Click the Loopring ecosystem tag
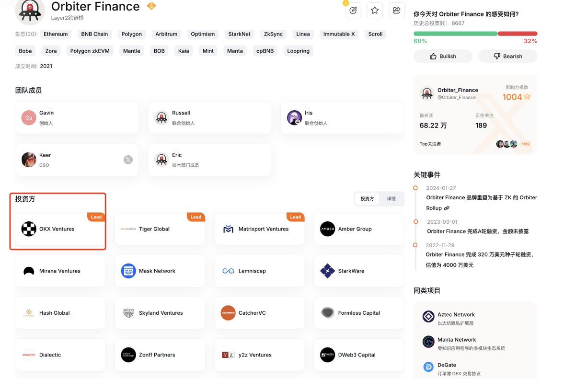This screenshot has width=575, height=379. tap(299, 51)
